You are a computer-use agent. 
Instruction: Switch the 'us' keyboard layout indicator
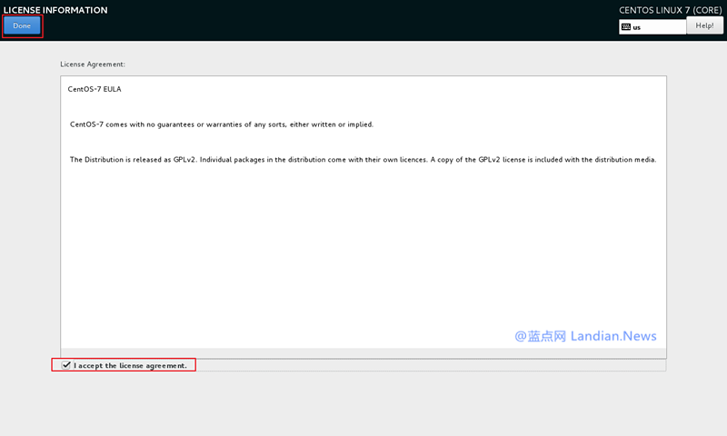652,27
